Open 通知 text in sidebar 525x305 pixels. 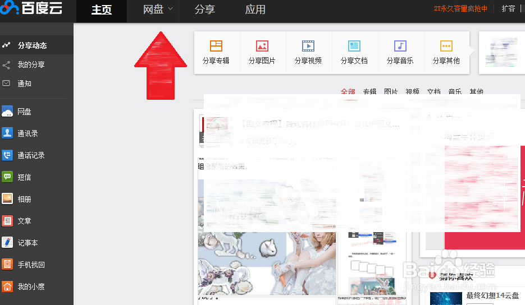[x=25, y=84]
